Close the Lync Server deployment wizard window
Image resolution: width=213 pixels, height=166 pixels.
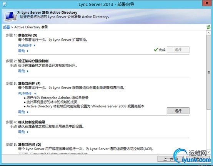206,3
